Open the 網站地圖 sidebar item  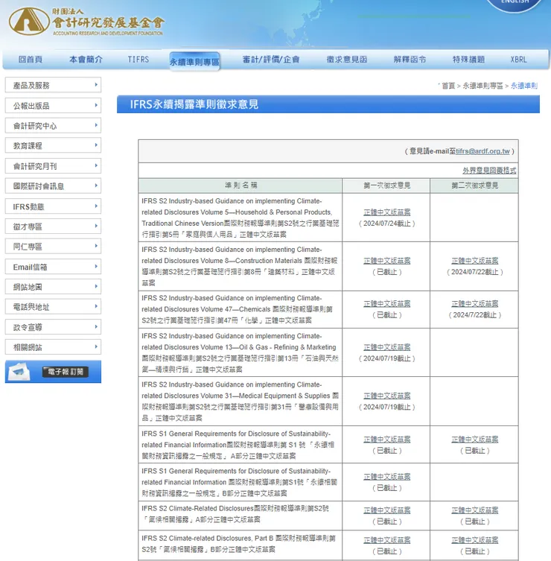[x=53, y=287]
